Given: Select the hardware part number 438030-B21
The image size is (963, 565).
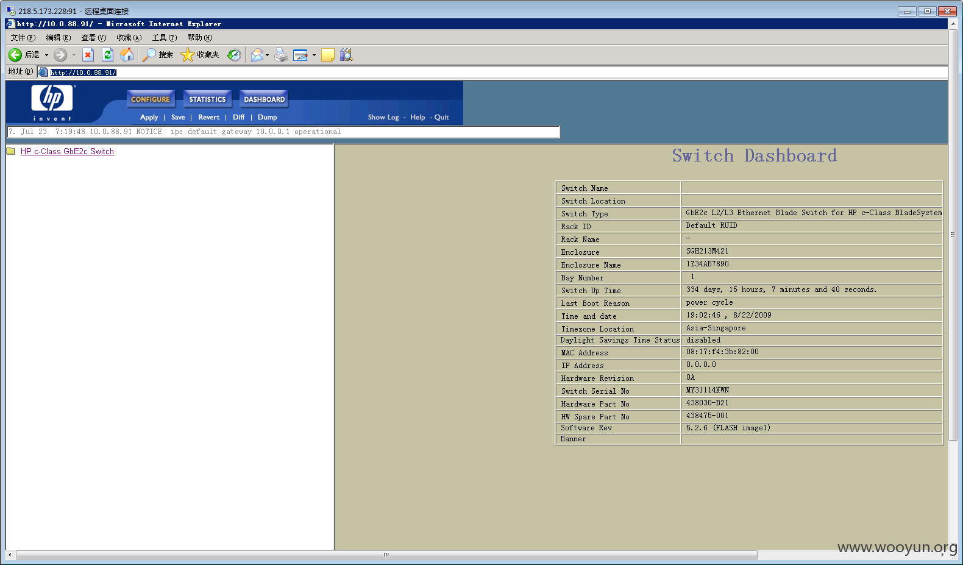Looking at the screenshot, I should (x=707, y=403).
